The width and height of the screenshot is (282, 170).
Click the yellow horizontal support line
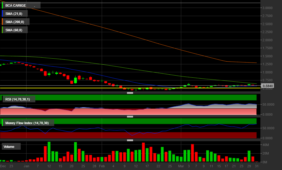(130, 88)
